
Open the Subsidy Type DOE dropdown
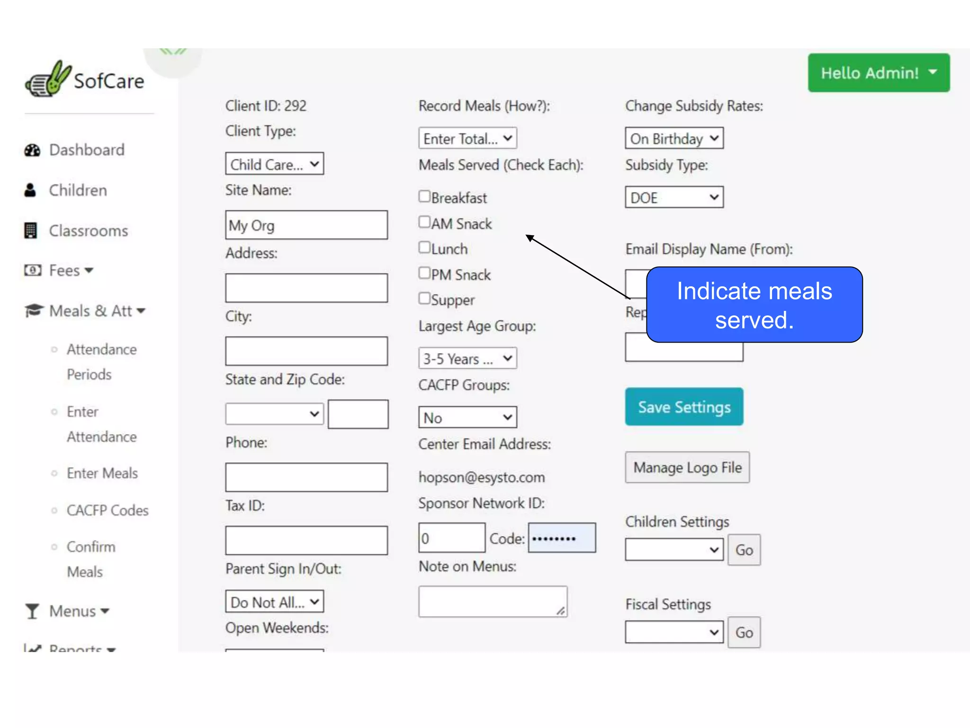[674, 197]
